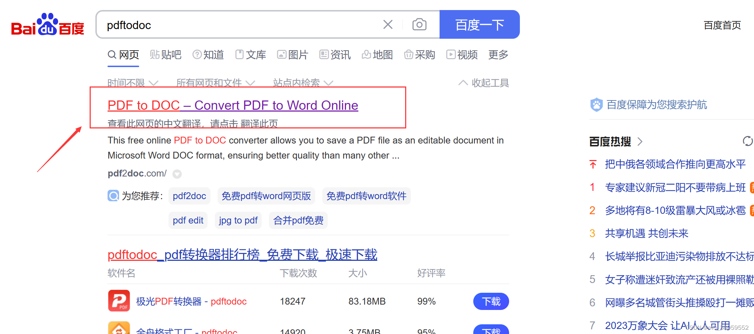Click the 百度保障 shield icon
Viewport: 754px width, 334px height.
(x=596, y=104)
